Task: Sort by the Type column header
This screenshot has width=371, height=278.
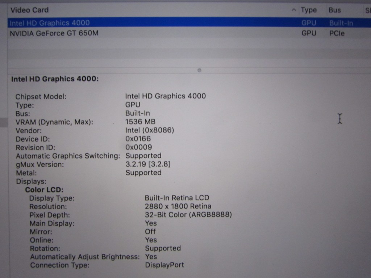Action: click(x=309, y=10)
